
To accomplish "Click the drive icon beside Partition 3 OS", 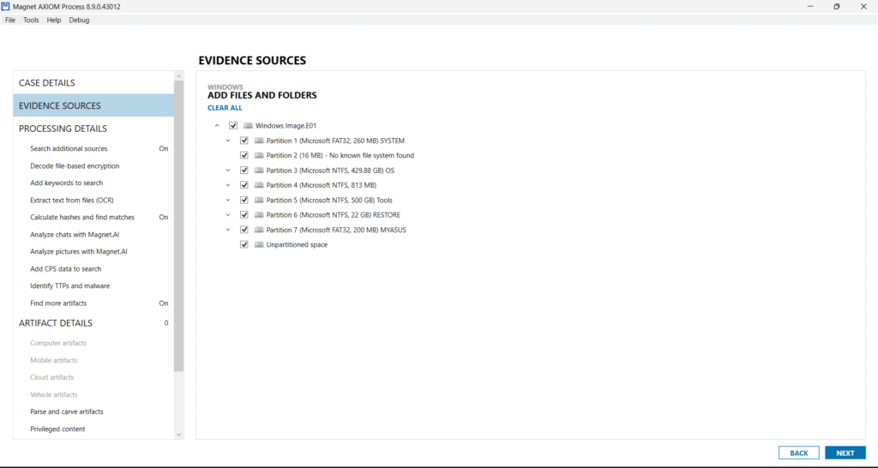I will click(x=259, y=171).
